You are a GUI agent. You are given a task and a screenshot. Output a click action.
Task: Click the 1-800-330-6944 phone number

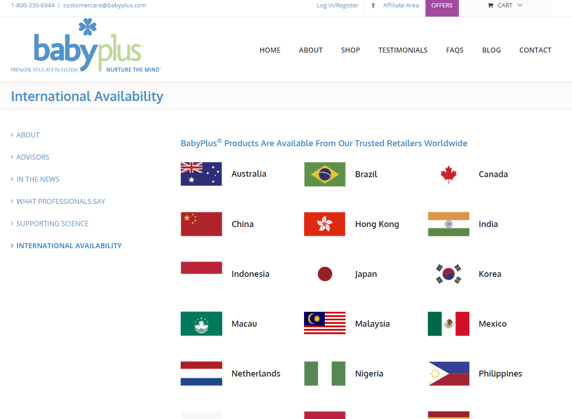[x=33, y=6]
